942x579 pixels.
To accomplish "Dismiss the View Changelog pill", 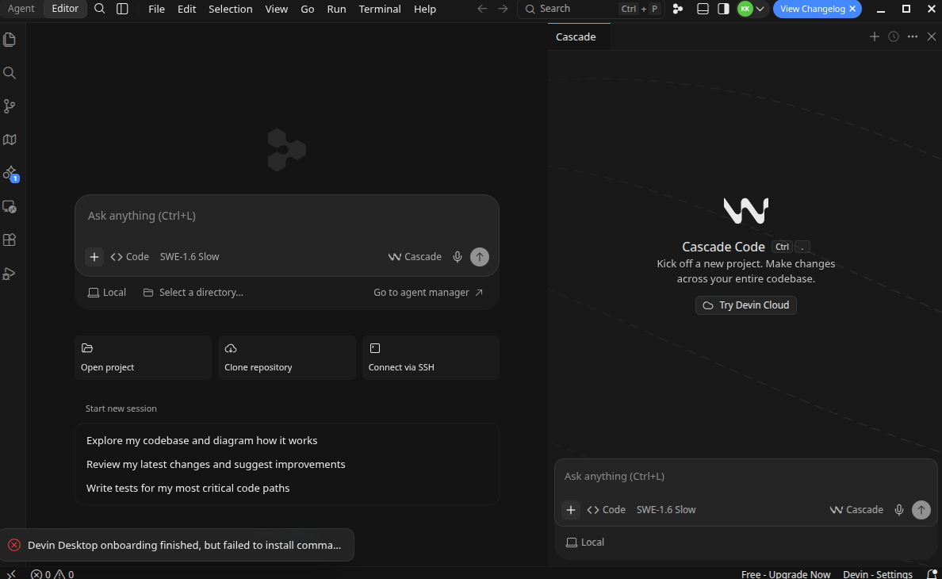I will tap(852, 9).
